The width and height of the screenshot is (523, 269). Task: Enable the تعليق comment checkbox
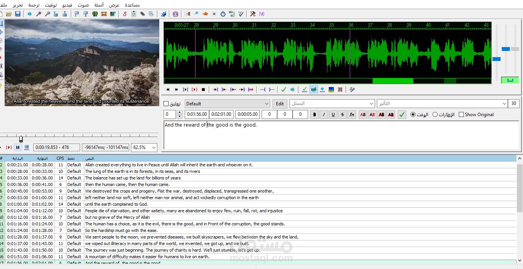tap(166, 104)
